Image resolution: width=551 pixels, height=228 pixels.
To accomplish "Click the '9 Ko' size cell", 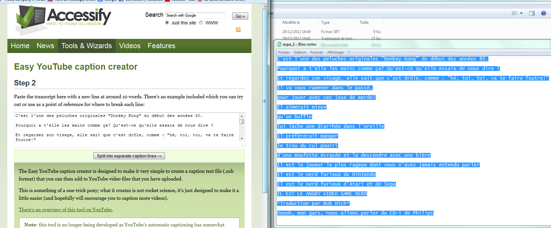I will click(377, 32).
